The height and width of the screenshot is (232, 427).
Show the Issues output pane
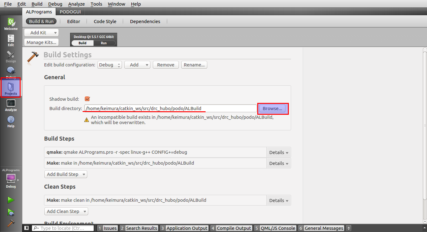(107, 228)
